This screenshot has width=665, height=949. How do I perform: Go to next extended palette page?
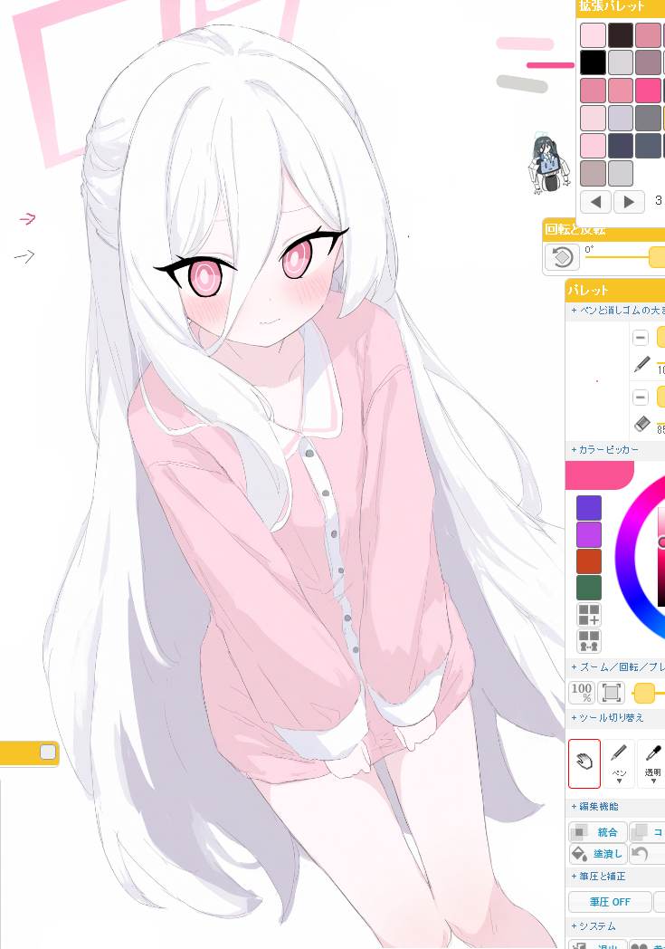click(629, 202)
